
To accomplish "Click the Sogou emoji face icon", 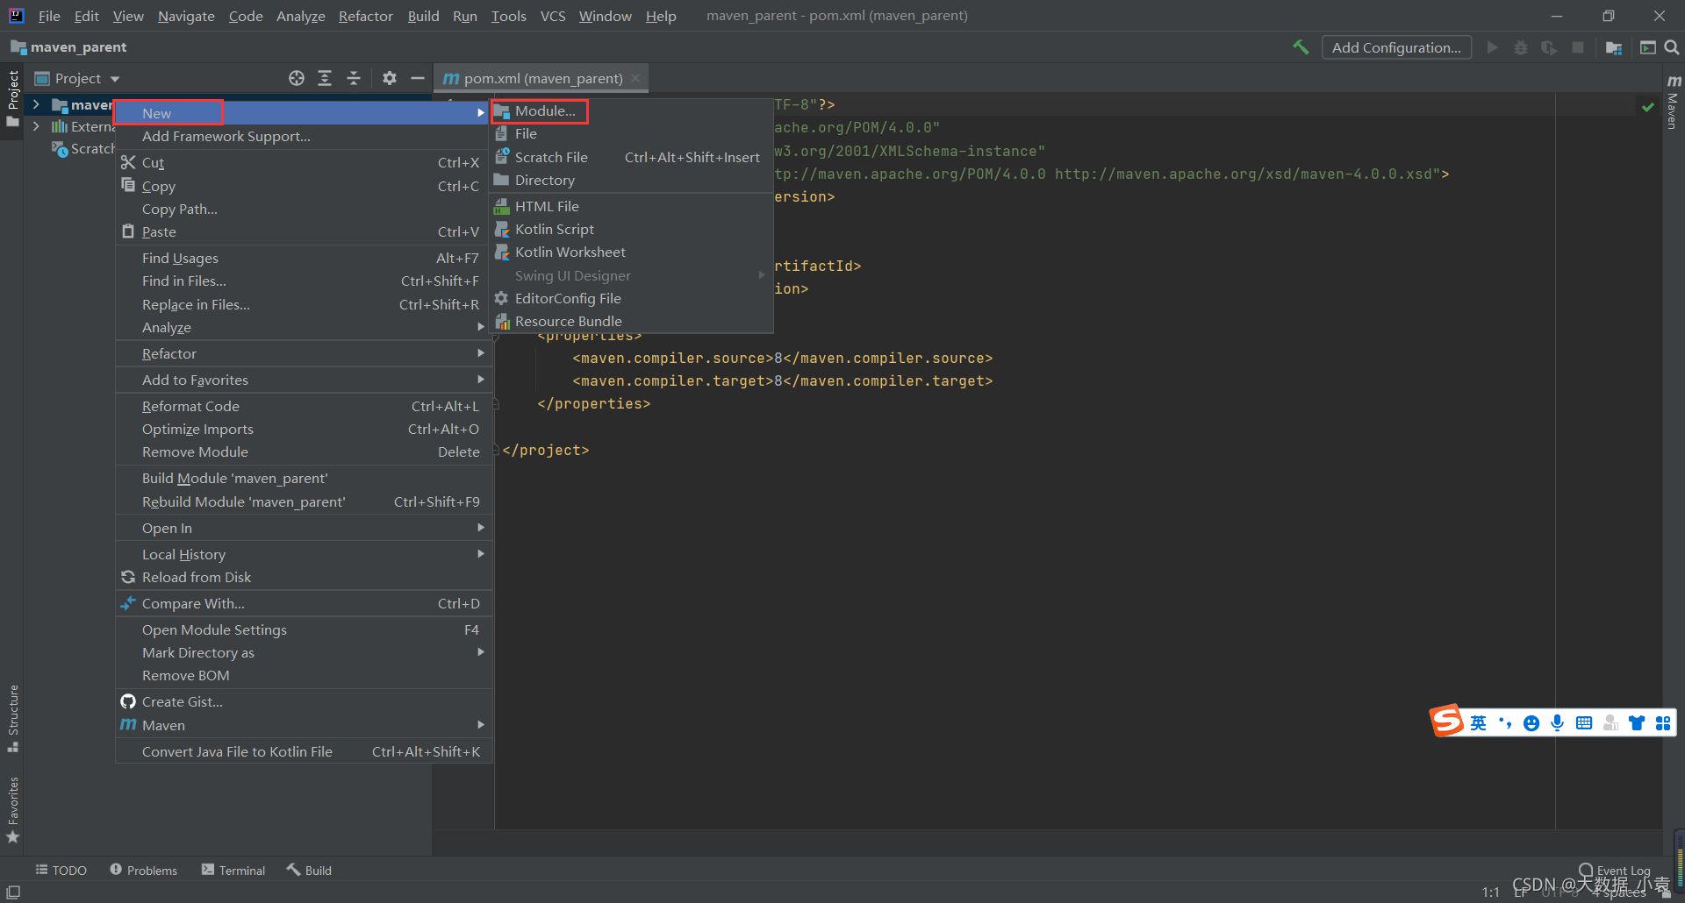I will coord(1531,722).
